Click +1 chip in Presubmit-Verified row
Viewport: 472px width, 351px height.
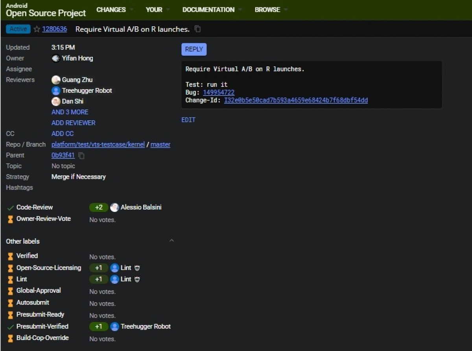pyautogui.click(x=99, y=327)
